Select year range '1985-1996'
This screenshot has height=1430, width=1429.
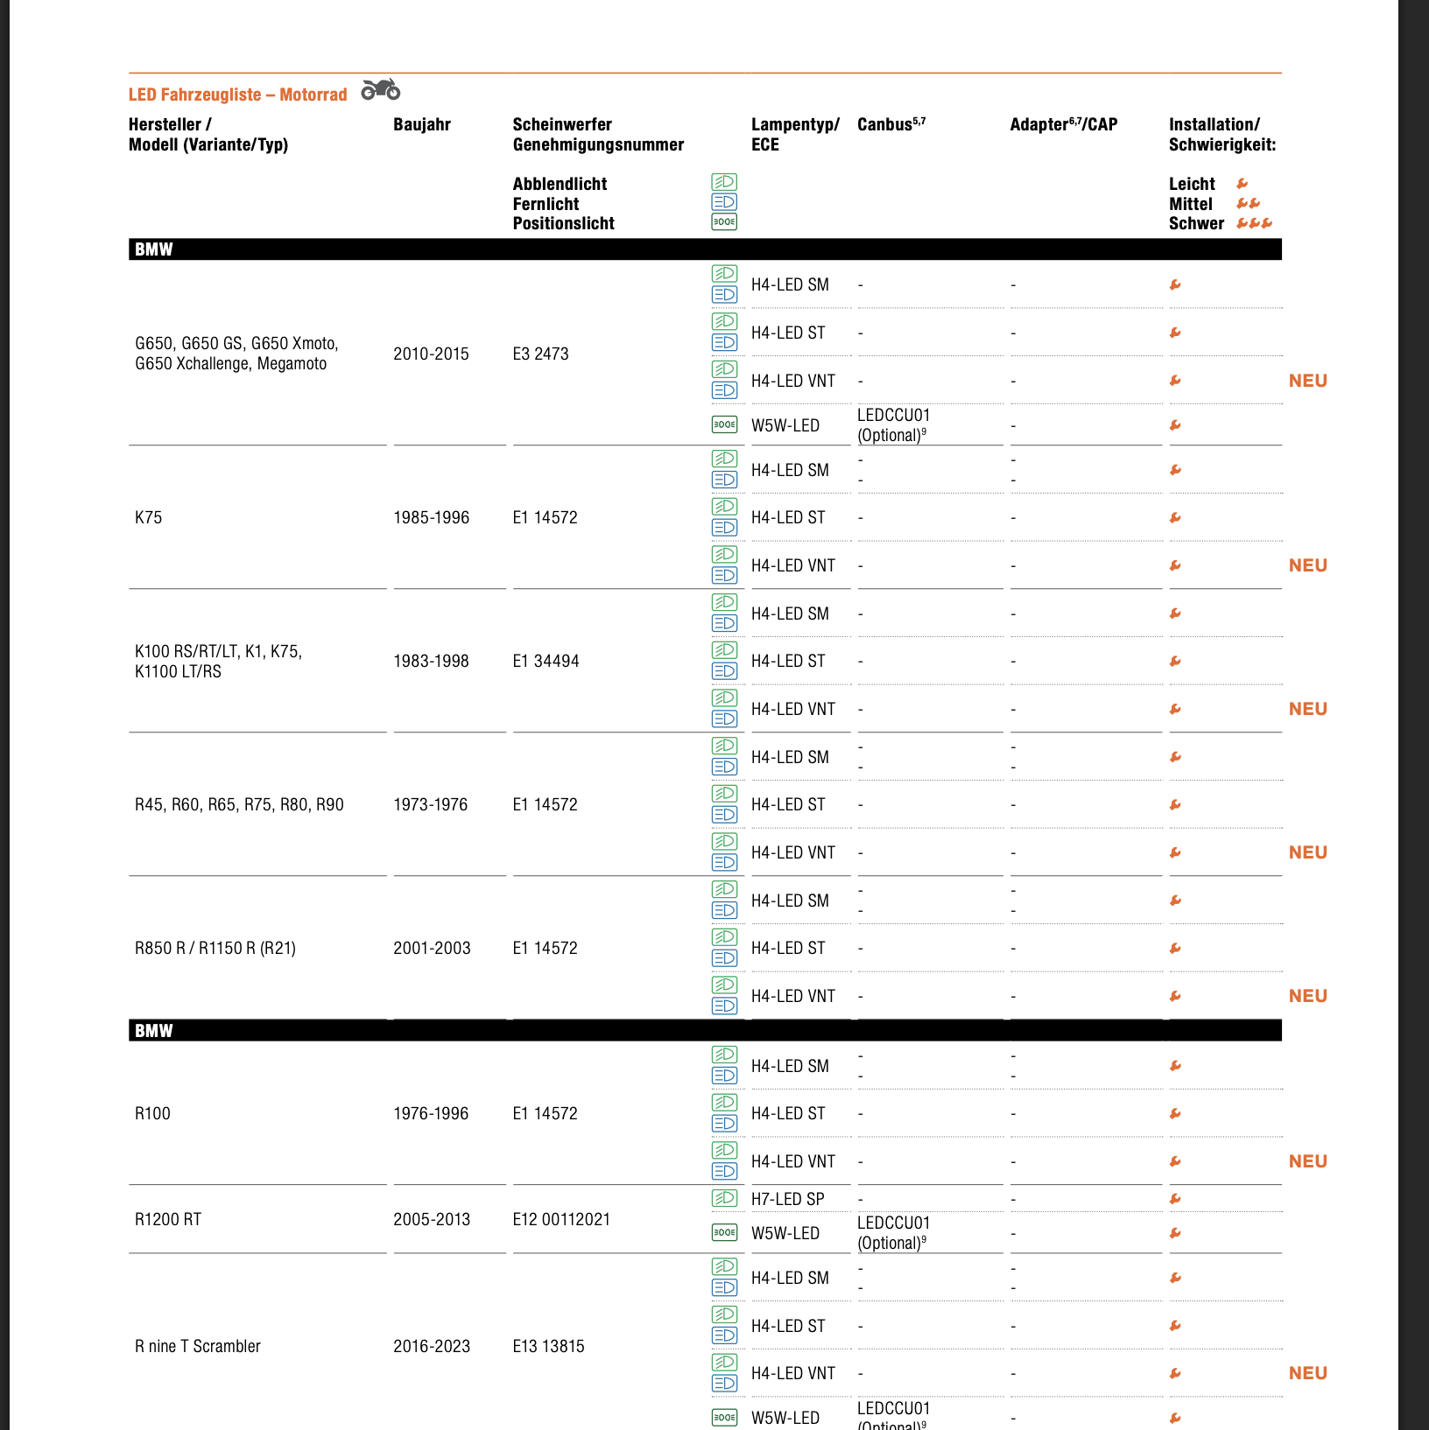(431, 517)
